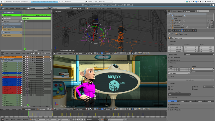Click the timeline End frame field
215x121 pixels.
pyautogui.click(x=53, y=120)
